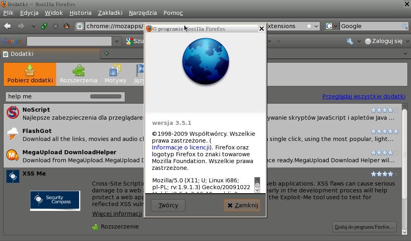Switch to Pobierz dodatki section
This screenshot has height=241, width=411.
coord(30,74)
